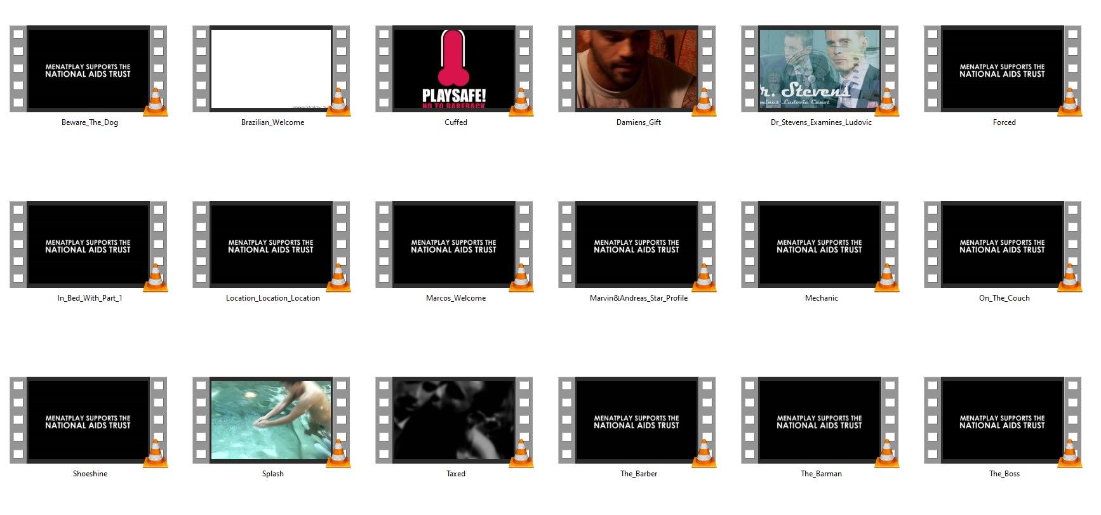The image size is (1101, 515).
Task: Click the VLC cone on Brazilian_Welcome
Action: click(338, 102)
